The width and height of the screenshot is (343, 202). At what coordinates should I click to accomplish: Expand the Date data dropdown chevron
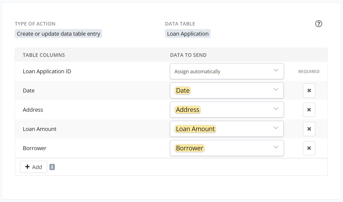(x=276, y=90)
